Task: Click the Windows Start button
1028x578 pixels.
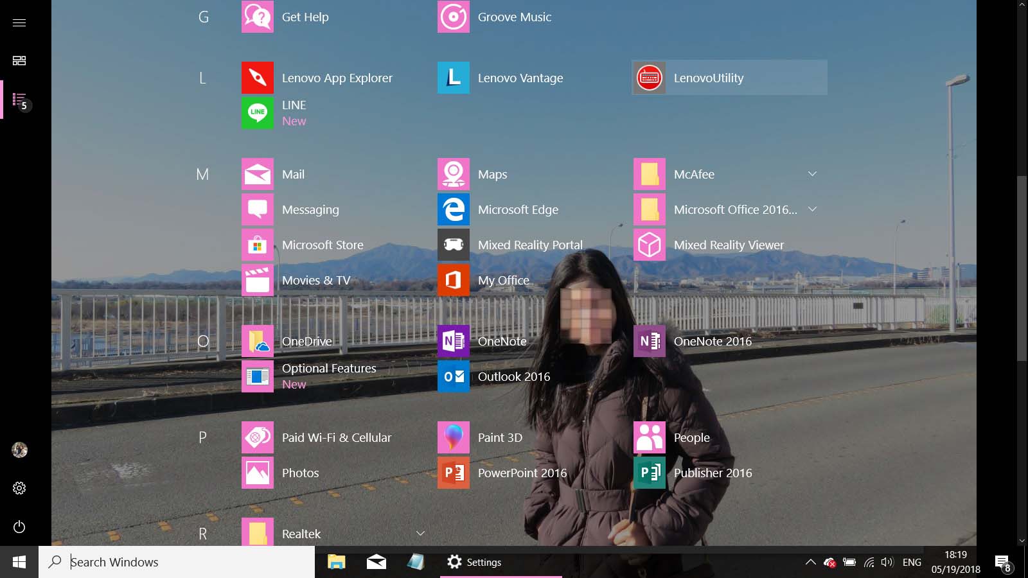Action: pos(19,562)
